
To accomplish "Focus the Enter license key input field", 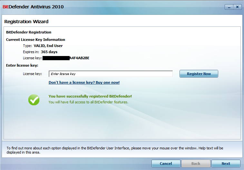I will pyautogui.click(x=111, y=74).
